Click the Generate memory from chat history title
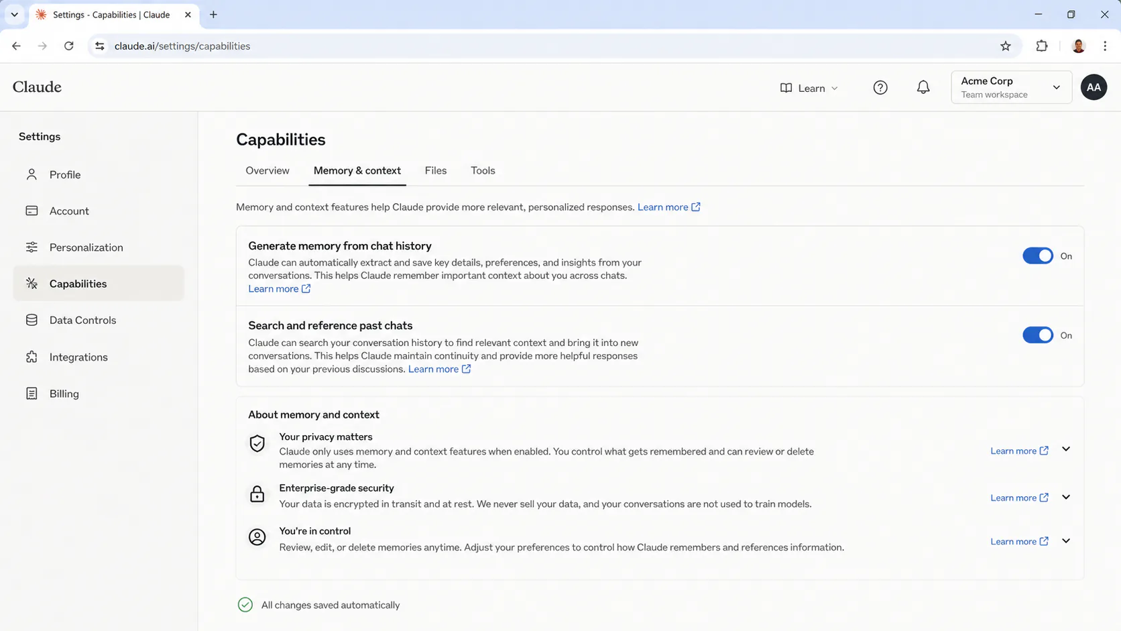Image resolution: width=1121 pixels, height=631 pixels. (x=340, y=246)
